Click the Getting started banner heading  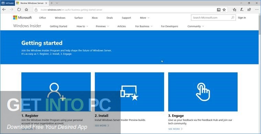(x=42, y=43)
